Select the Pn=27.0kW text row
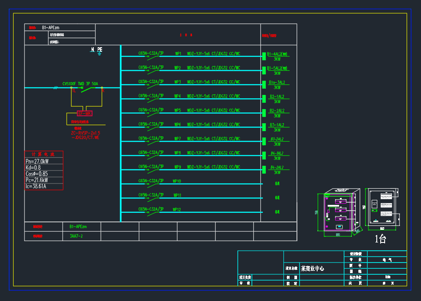The width and height of the screenshot is (421, 301). point(38,161)
